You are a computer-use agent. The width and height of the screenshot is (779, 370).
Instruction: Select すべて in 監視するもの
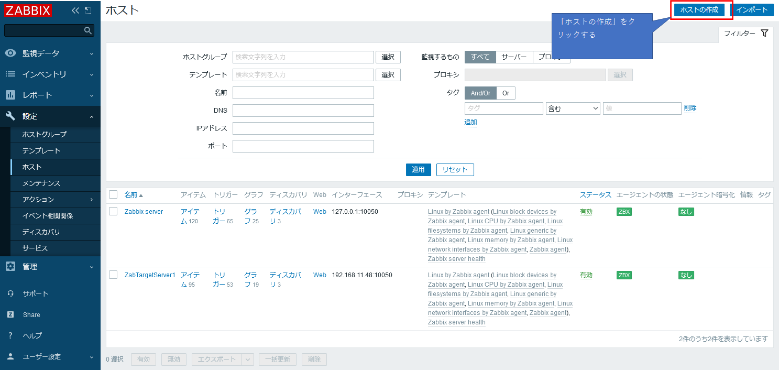[480, 57]
